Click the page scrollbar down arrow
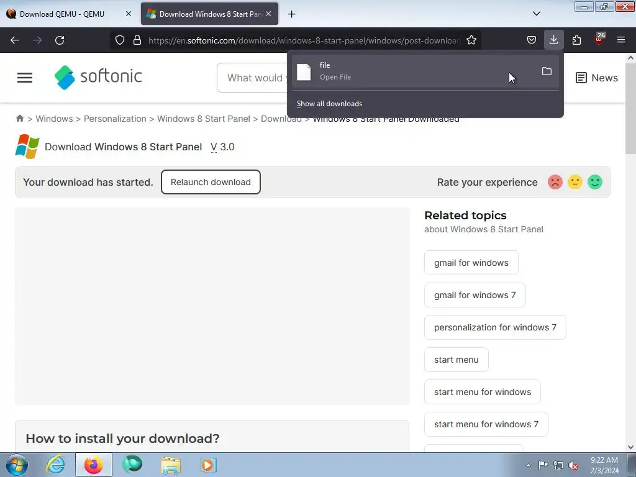 coord(630,447)
